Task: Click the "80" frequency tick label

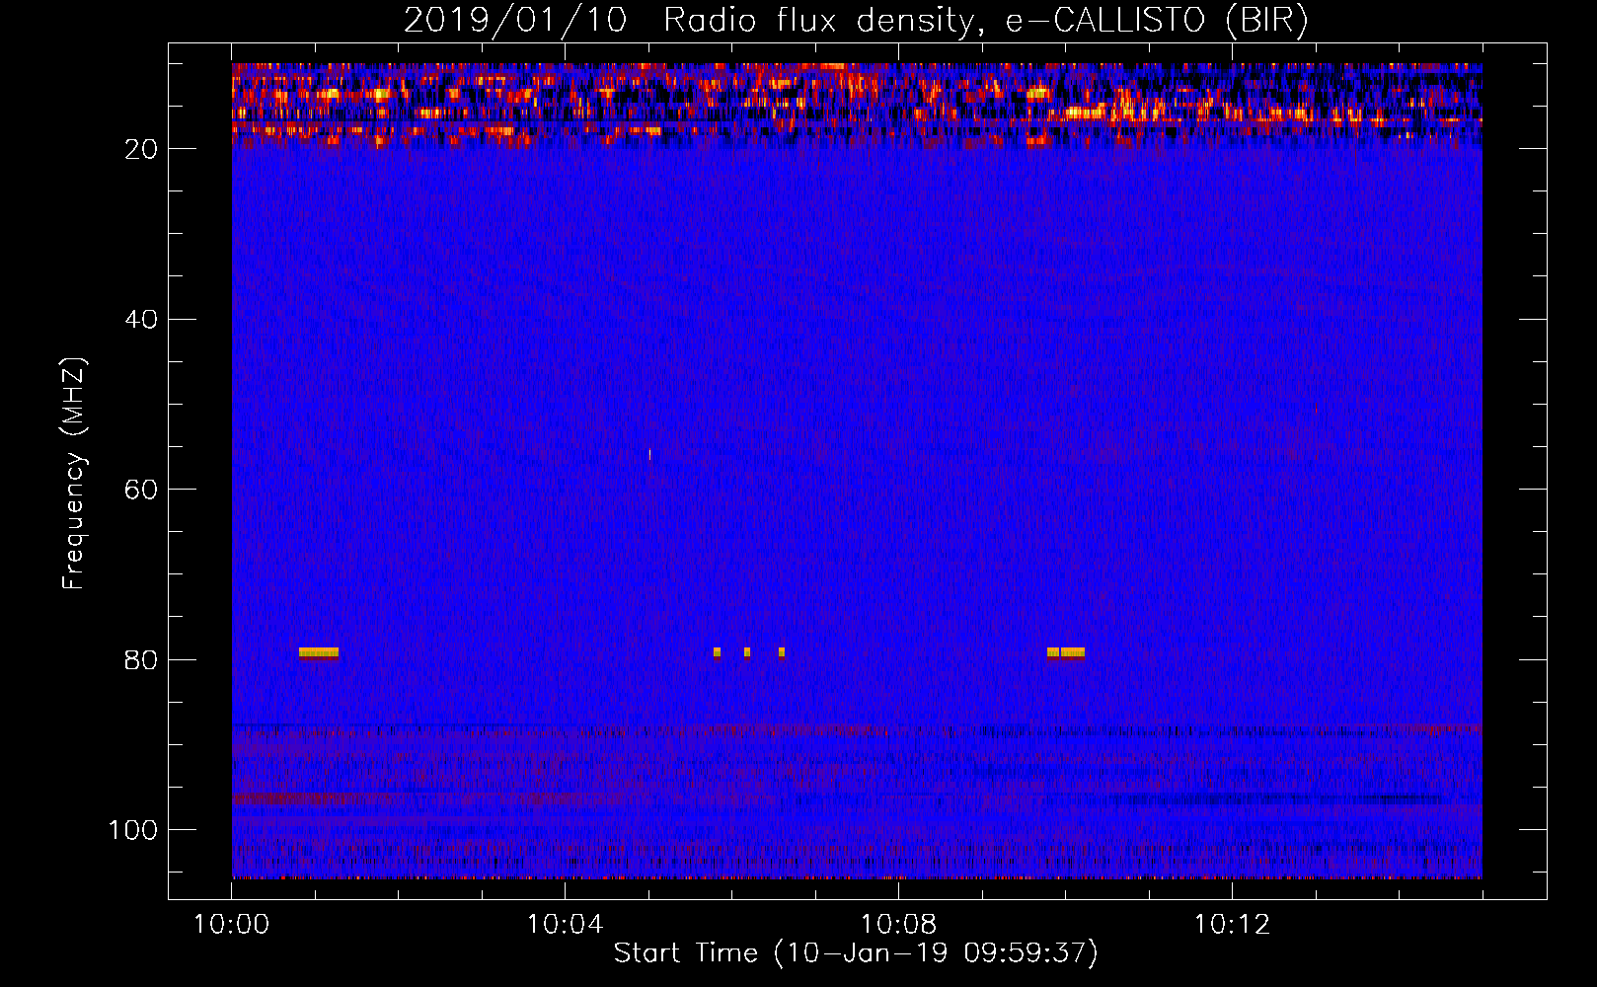Action: tap(141, 660)
